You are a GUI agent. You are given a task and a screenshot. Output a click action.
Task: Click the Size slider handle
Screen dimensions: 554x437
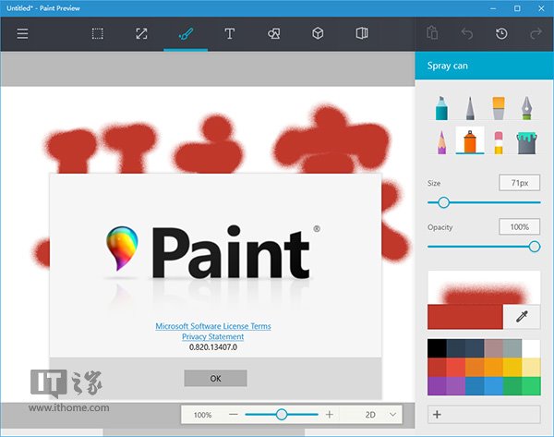pyautogui.click(x=443, y=202)
